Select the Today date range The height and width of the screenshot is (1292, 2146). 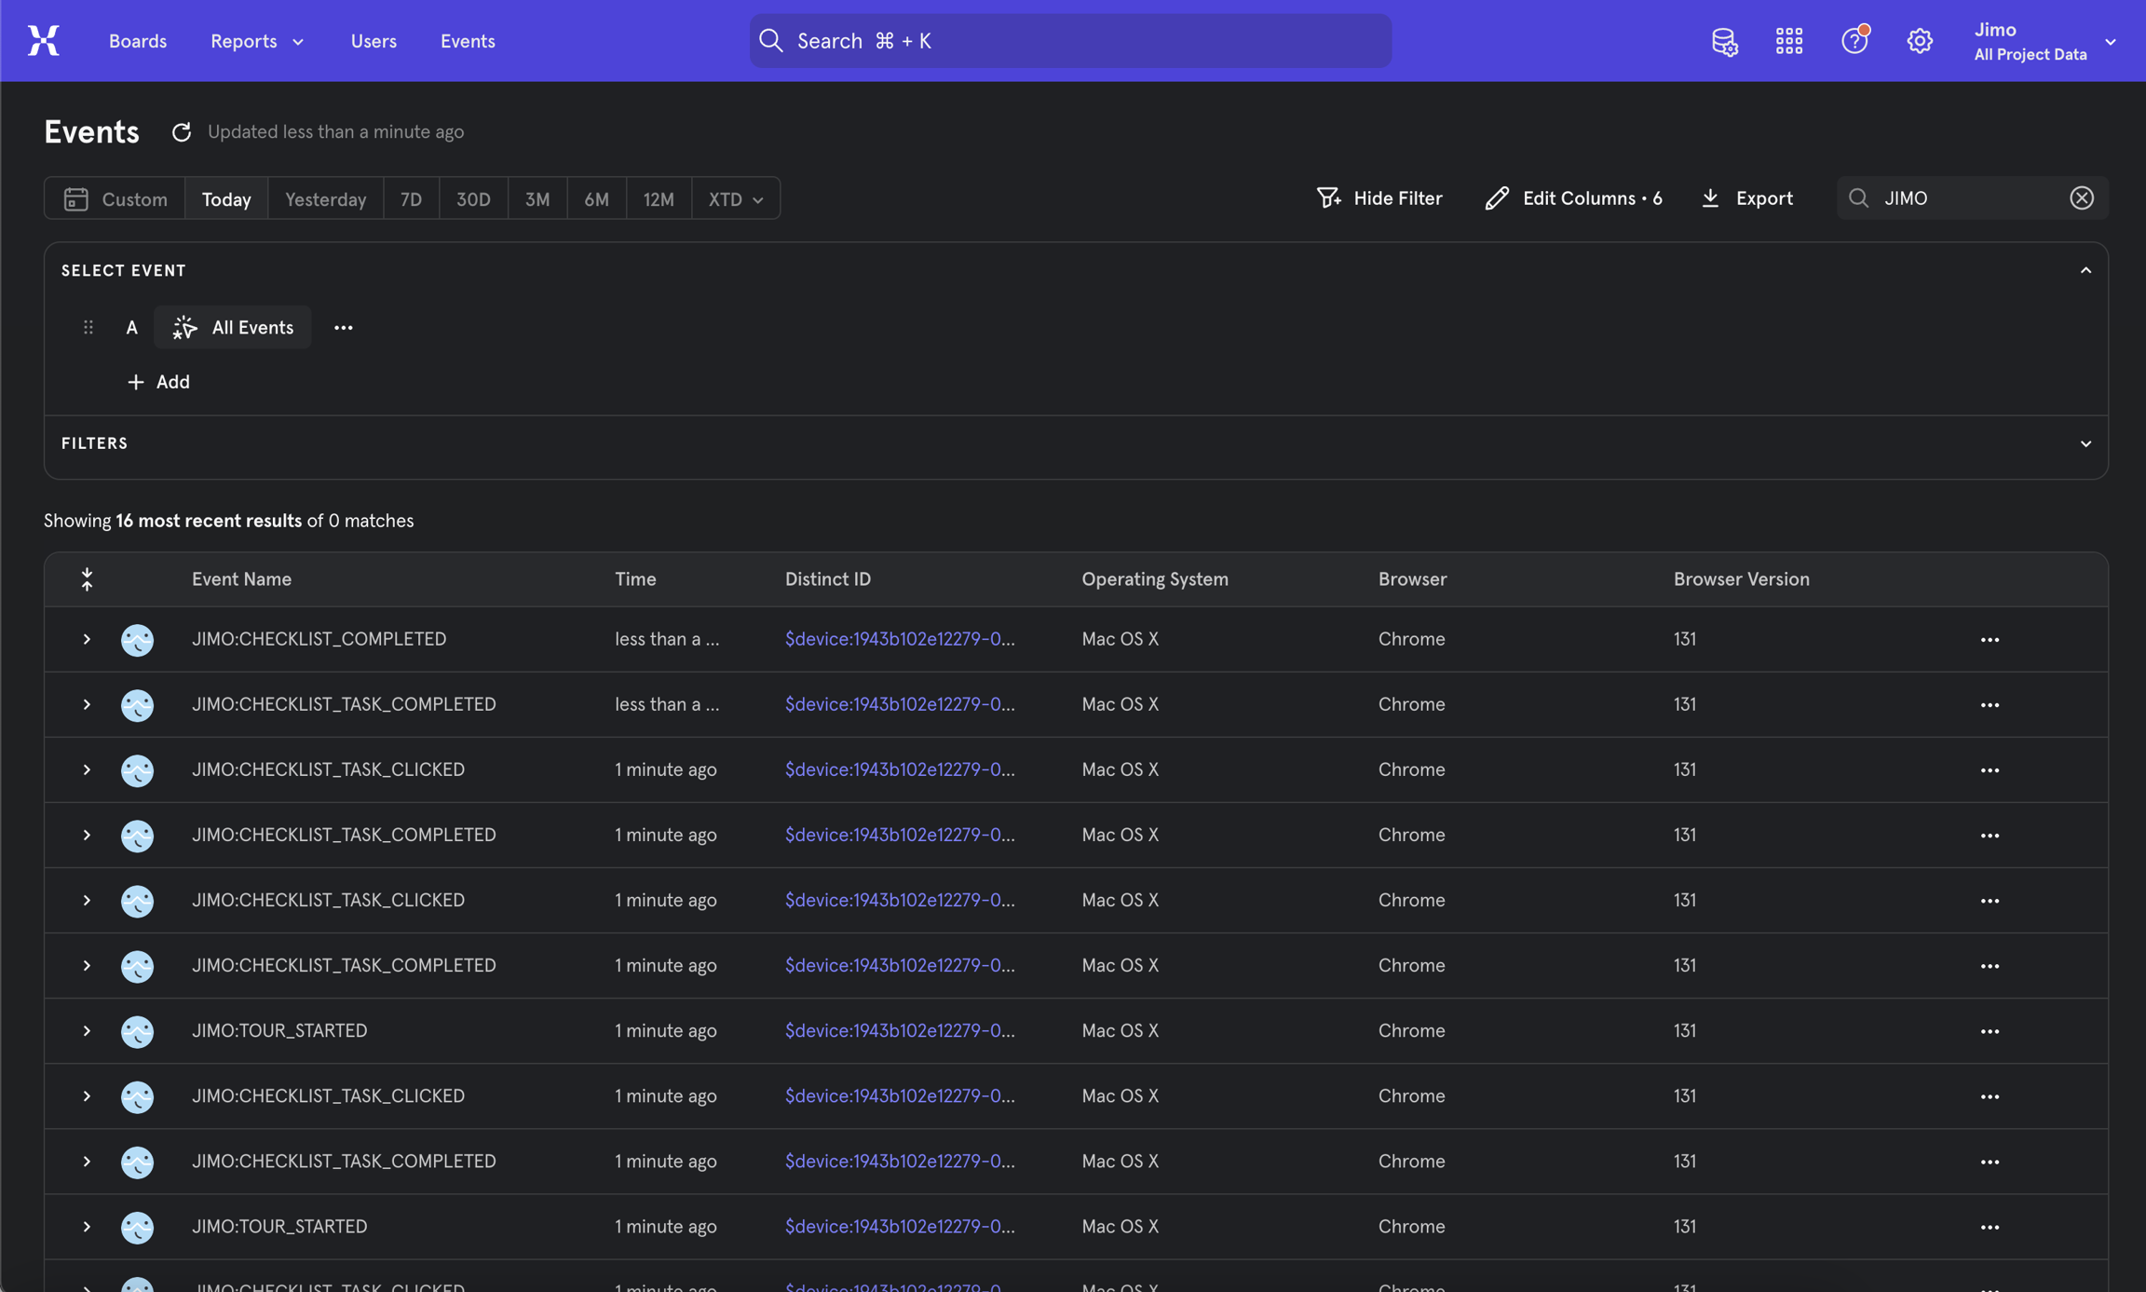(x=226, y=199)
